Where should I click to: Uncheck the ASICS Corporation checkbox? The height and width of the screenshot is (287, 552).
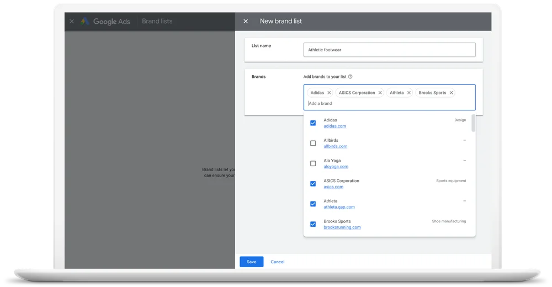coord(313,184)
